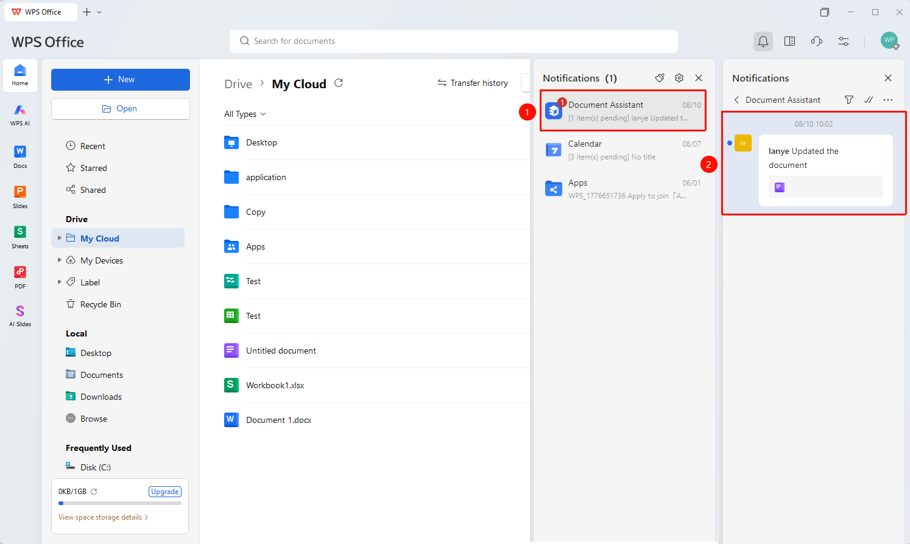
Task: Refresh the cloud storage usage
Action: (94, 492)
